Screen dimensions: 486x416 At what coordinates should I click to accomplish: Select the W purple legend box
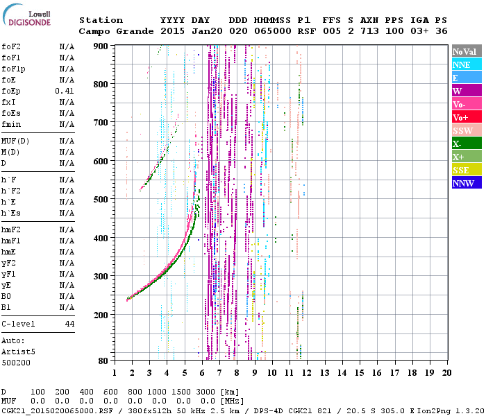pyautogui.click(x=467, y=91)
